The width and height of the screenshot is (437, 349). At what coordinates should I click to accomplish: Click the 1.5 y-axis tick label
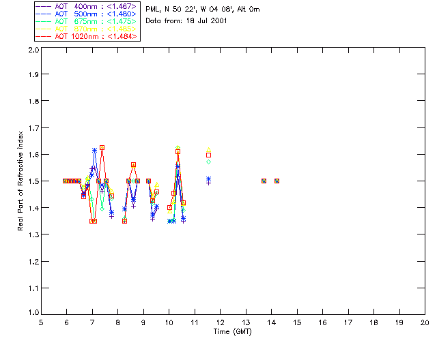click(x=33, y=181)
